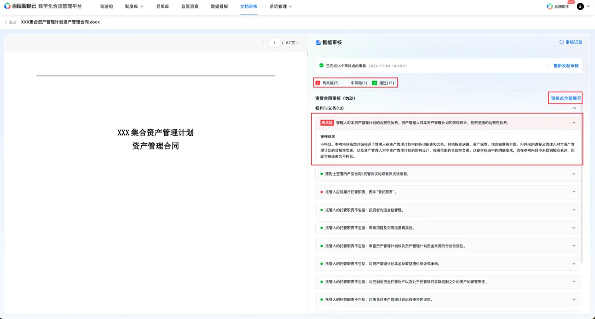The image size is (595, 319).
Task: Click the 审核记录 clock icon
Action: click(x=561, y=42)
